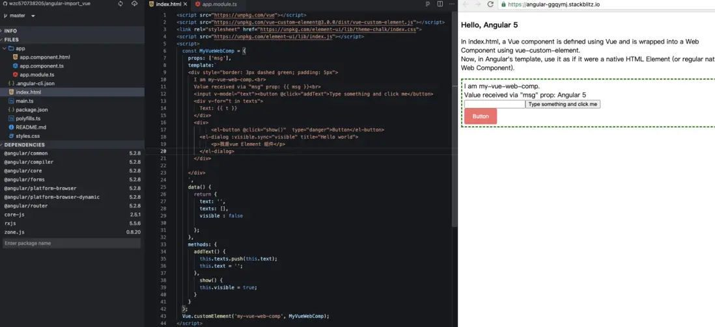Click the braces icon of .angular-cli.json
This screenshot has height=327, width=715.
pos(12,83)
